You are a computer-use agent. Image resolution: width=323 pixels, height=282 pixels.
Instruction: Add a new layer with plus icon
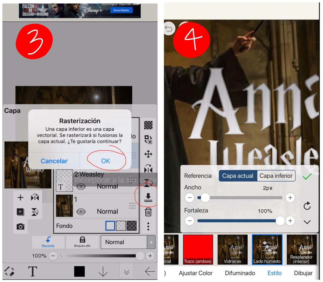click(x=20, y=198)
